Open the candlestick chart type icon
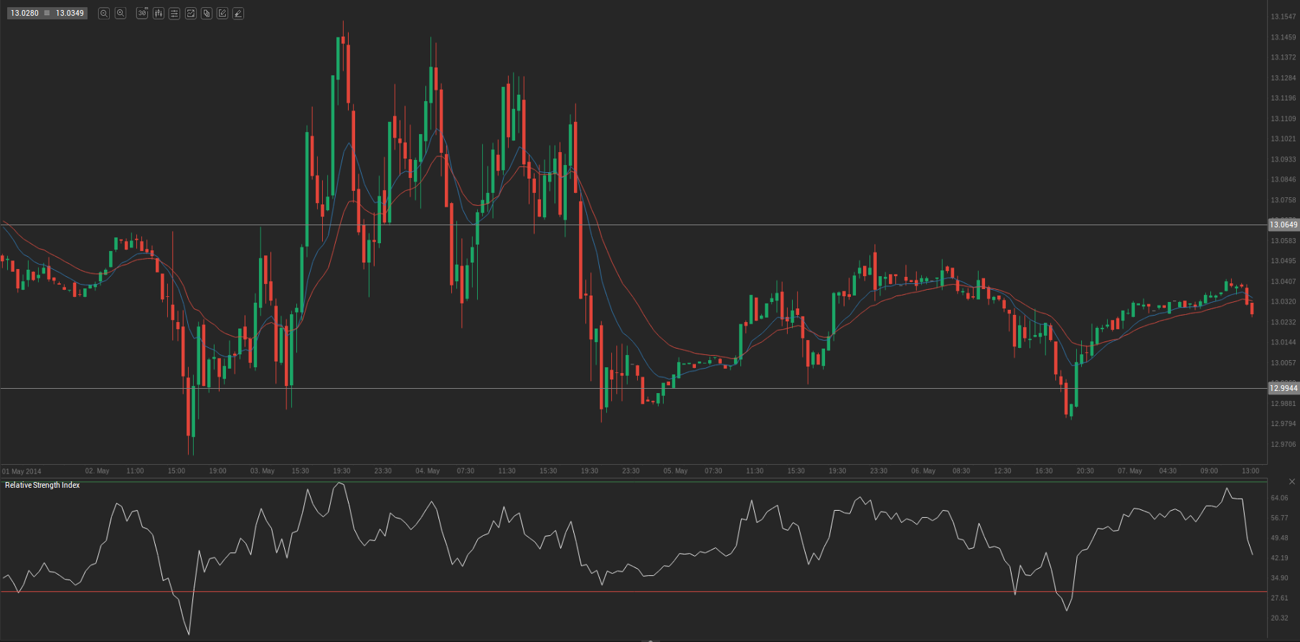Viewport: 1300px width, 642px height. [159, 14]
